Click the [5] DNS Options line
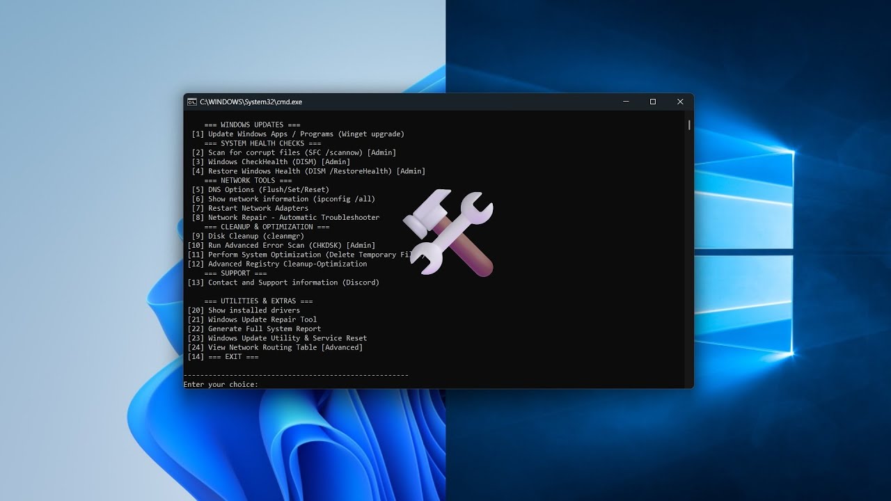The image size is (891, 501). [260, 189]
